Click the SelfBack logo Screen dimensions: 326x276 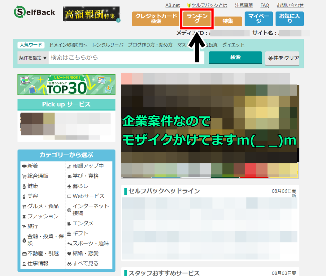pos(34,12)
